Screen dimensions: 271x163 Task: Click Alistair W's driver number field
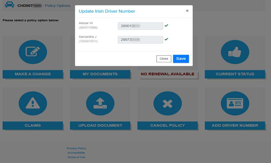point(140,26)
